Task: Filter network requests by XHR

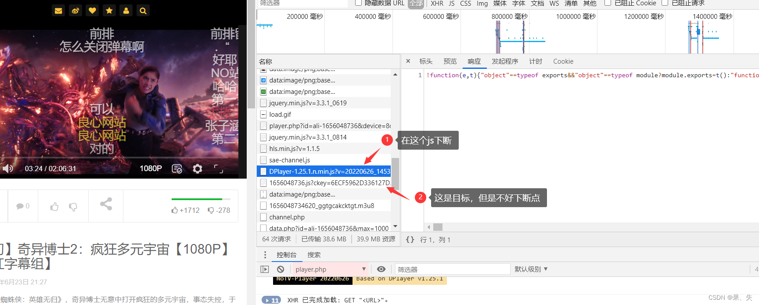Action: (x=437, y=4)
